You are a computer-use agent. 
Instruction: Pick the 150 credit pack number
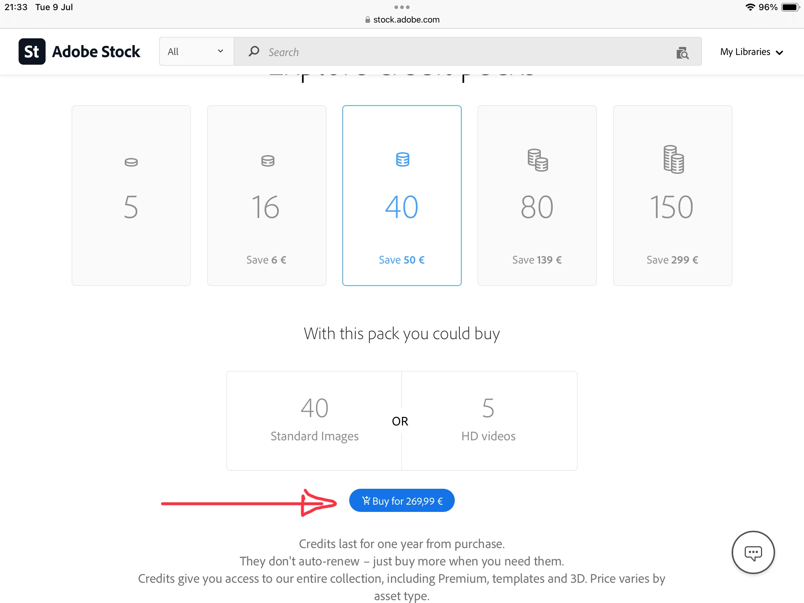(672, 207)
